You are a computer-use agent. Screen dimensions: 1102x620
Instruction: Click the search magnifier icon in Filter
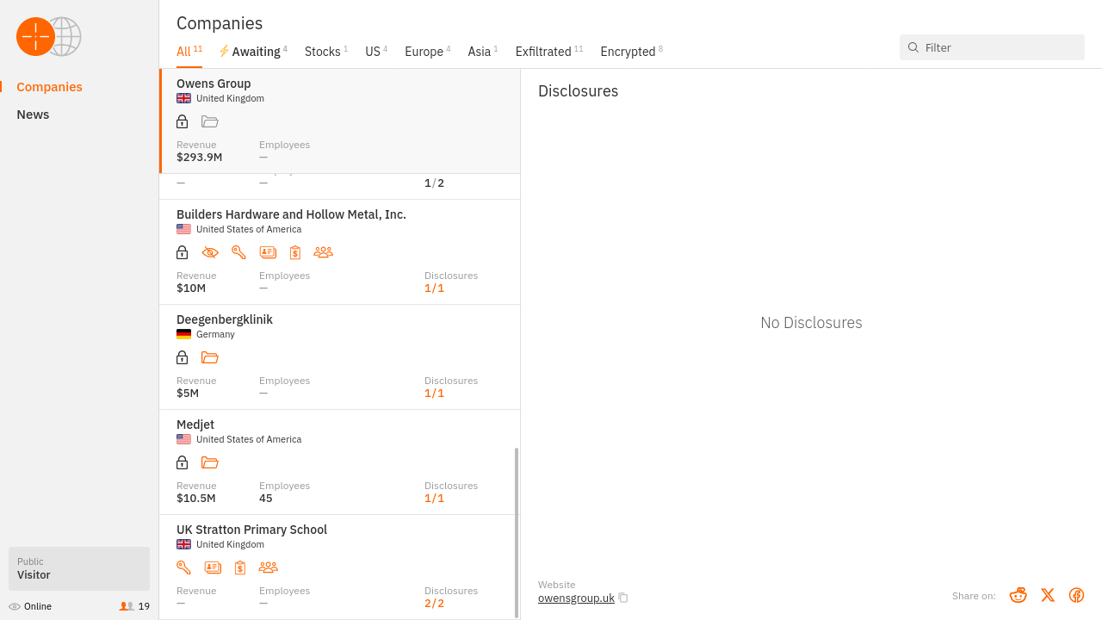913,47
